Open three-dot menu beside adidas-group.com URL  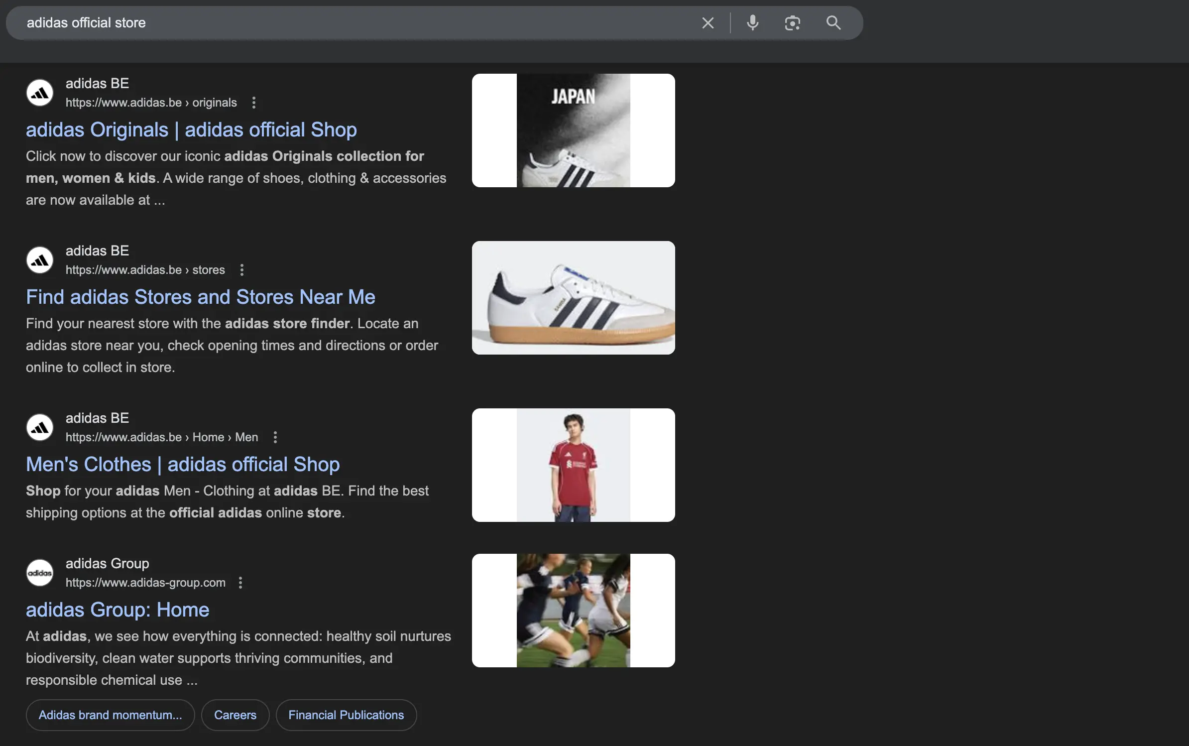[240, 583]
